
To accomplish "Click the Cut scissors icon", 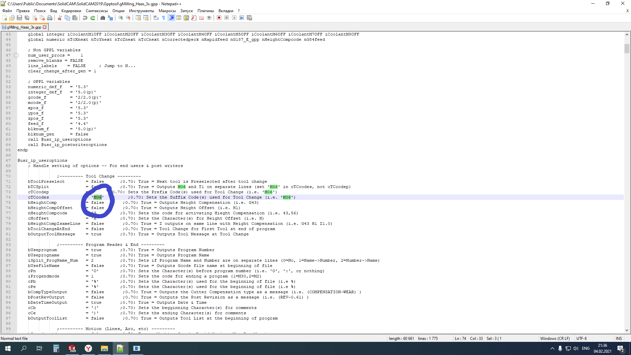I will pyautogui.click(x=59, y=18).
